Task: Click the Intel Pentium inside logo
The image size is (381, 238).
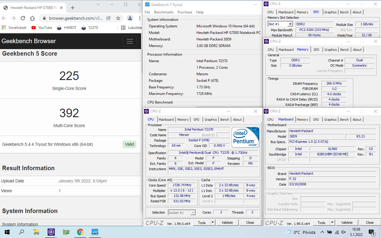Action: 246,137
